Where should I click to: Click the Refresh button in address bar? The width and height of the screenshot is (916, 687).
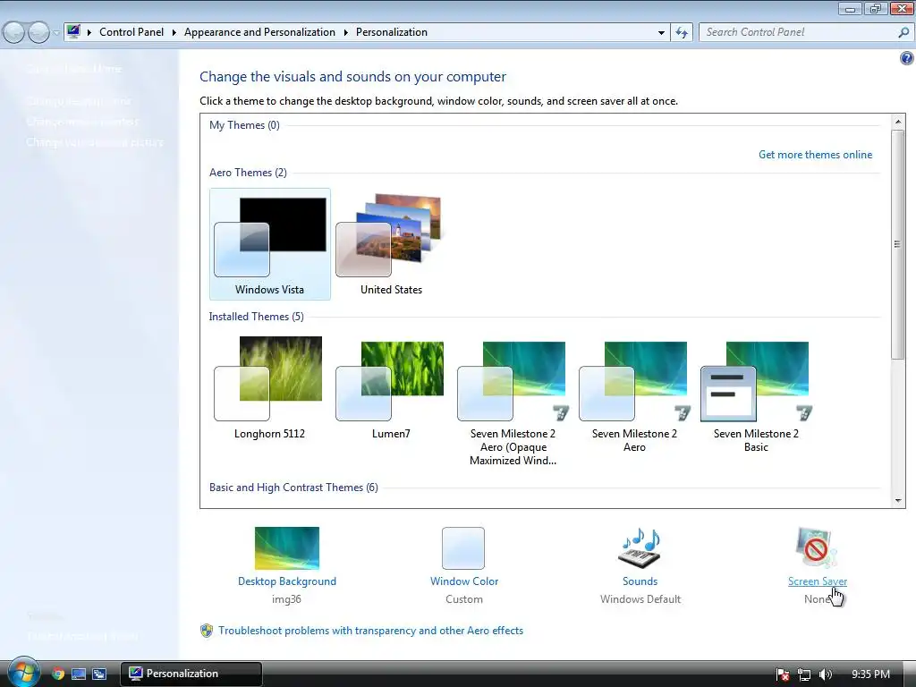click(682, 32)
